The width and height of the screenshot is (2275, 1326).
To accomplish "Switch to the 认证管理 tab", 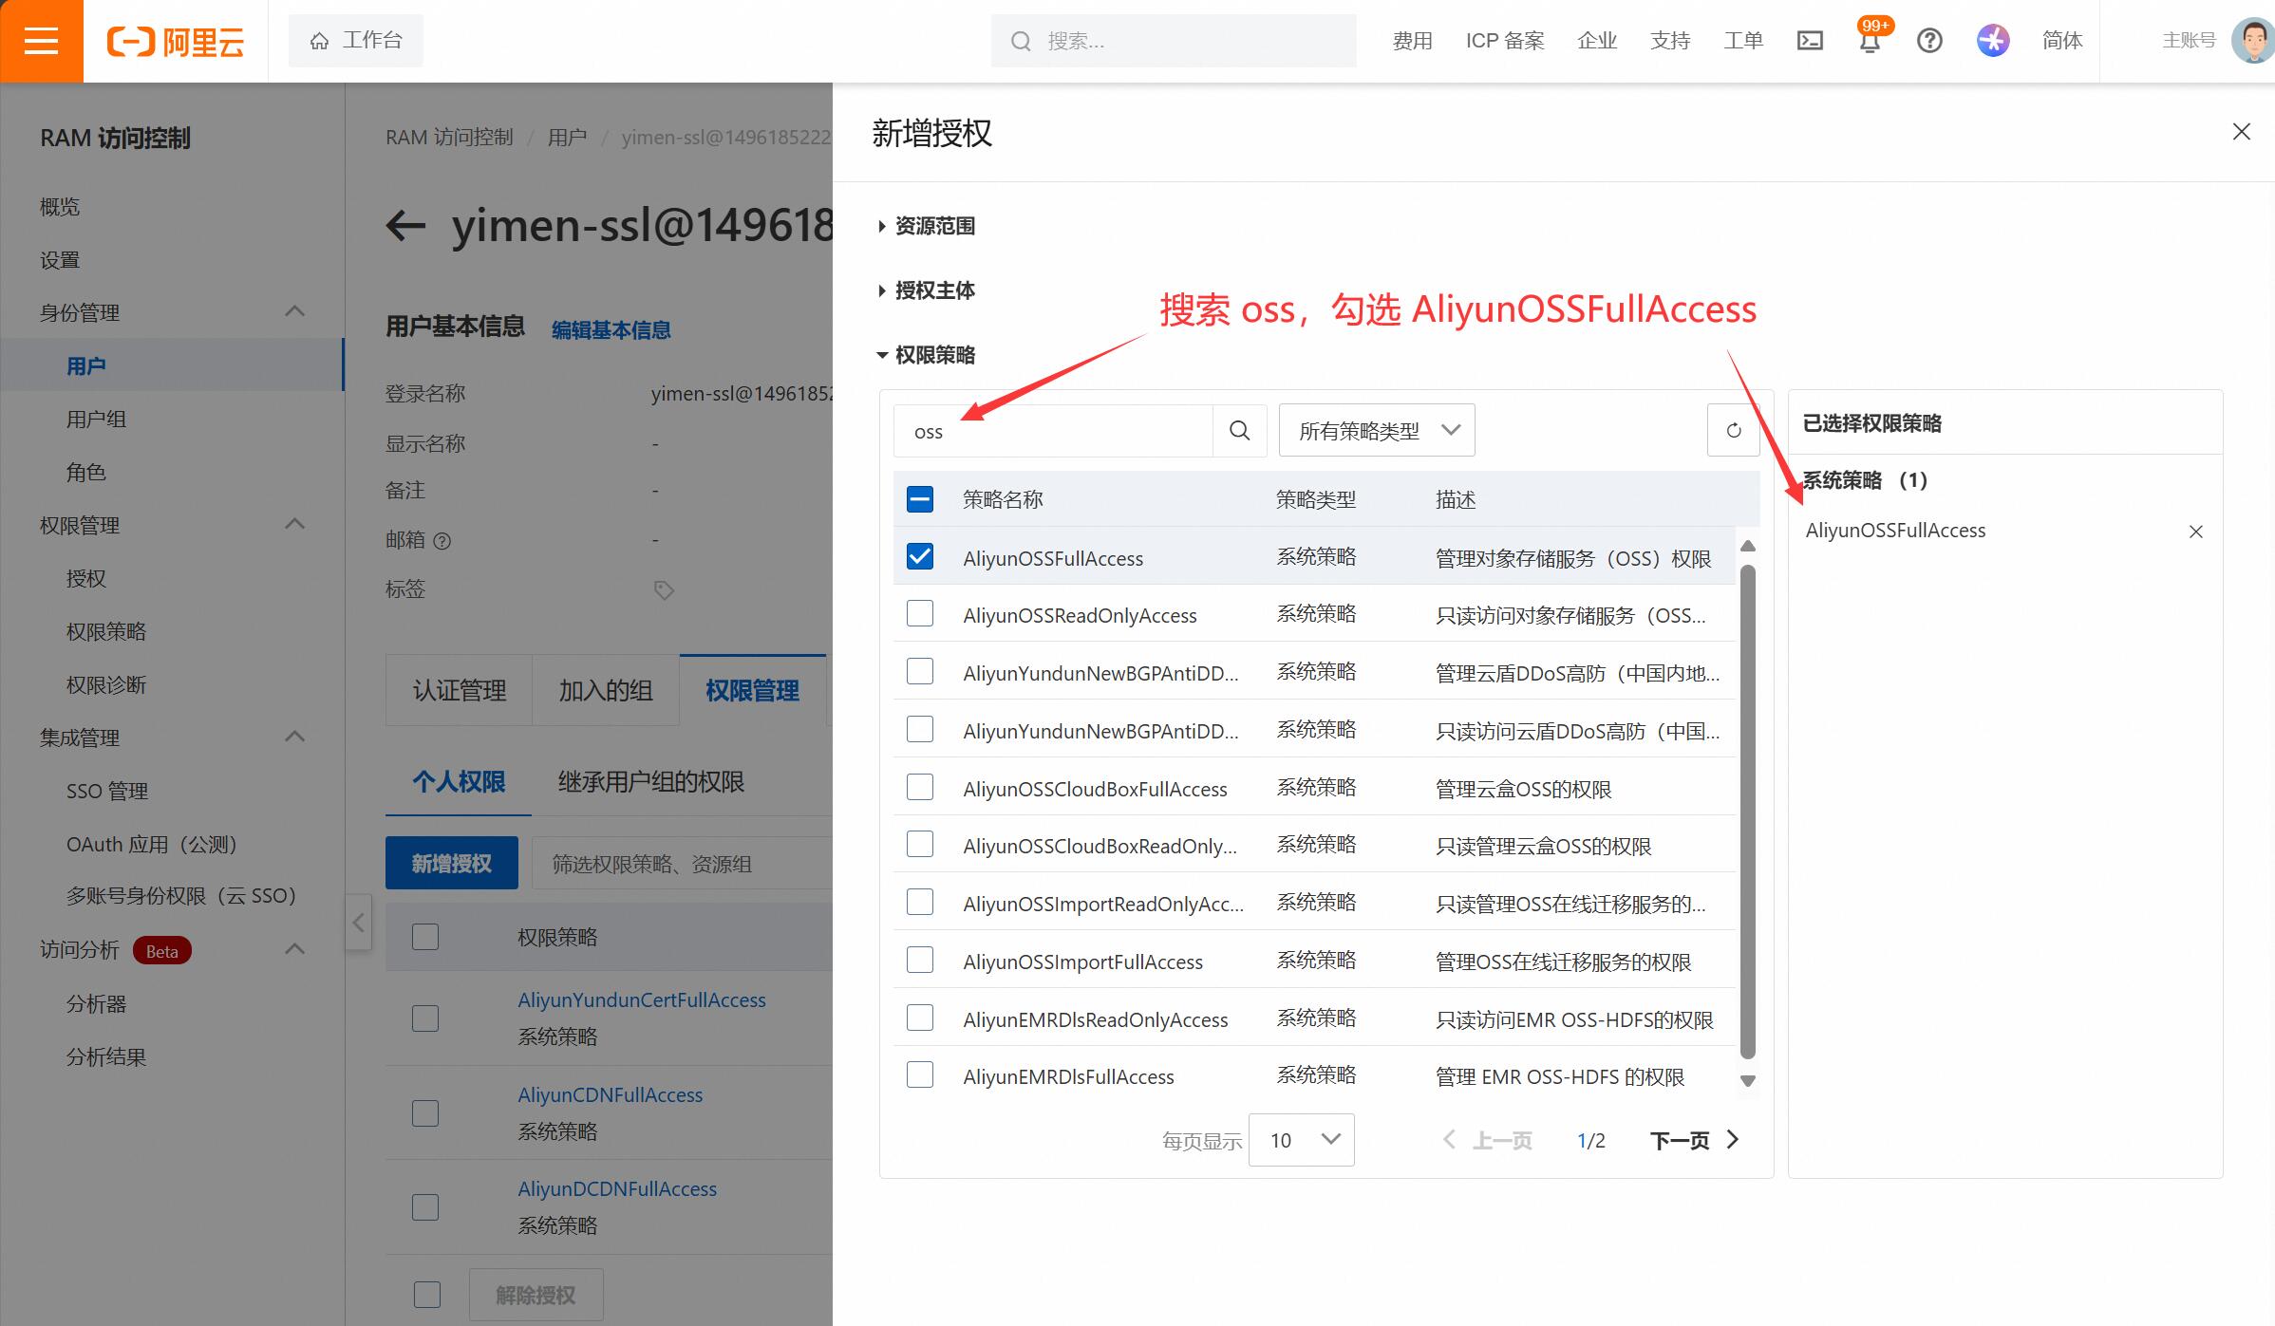I will coord(460,690).
